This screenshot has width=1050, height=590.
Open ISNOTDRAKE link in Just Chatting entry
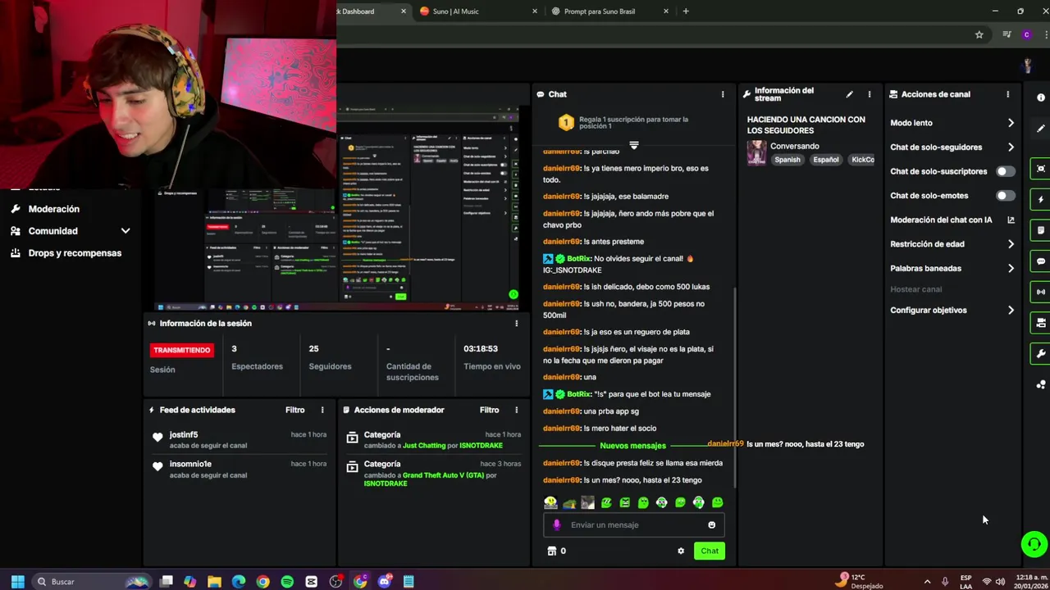[481, 446]
